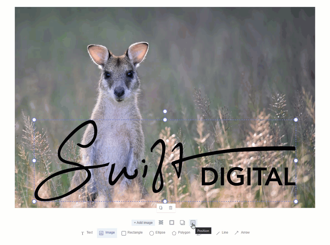The width and height of the screenshot is (330, 245).
Task: Open the shadow settings icon
Action: tap(182, 222)
